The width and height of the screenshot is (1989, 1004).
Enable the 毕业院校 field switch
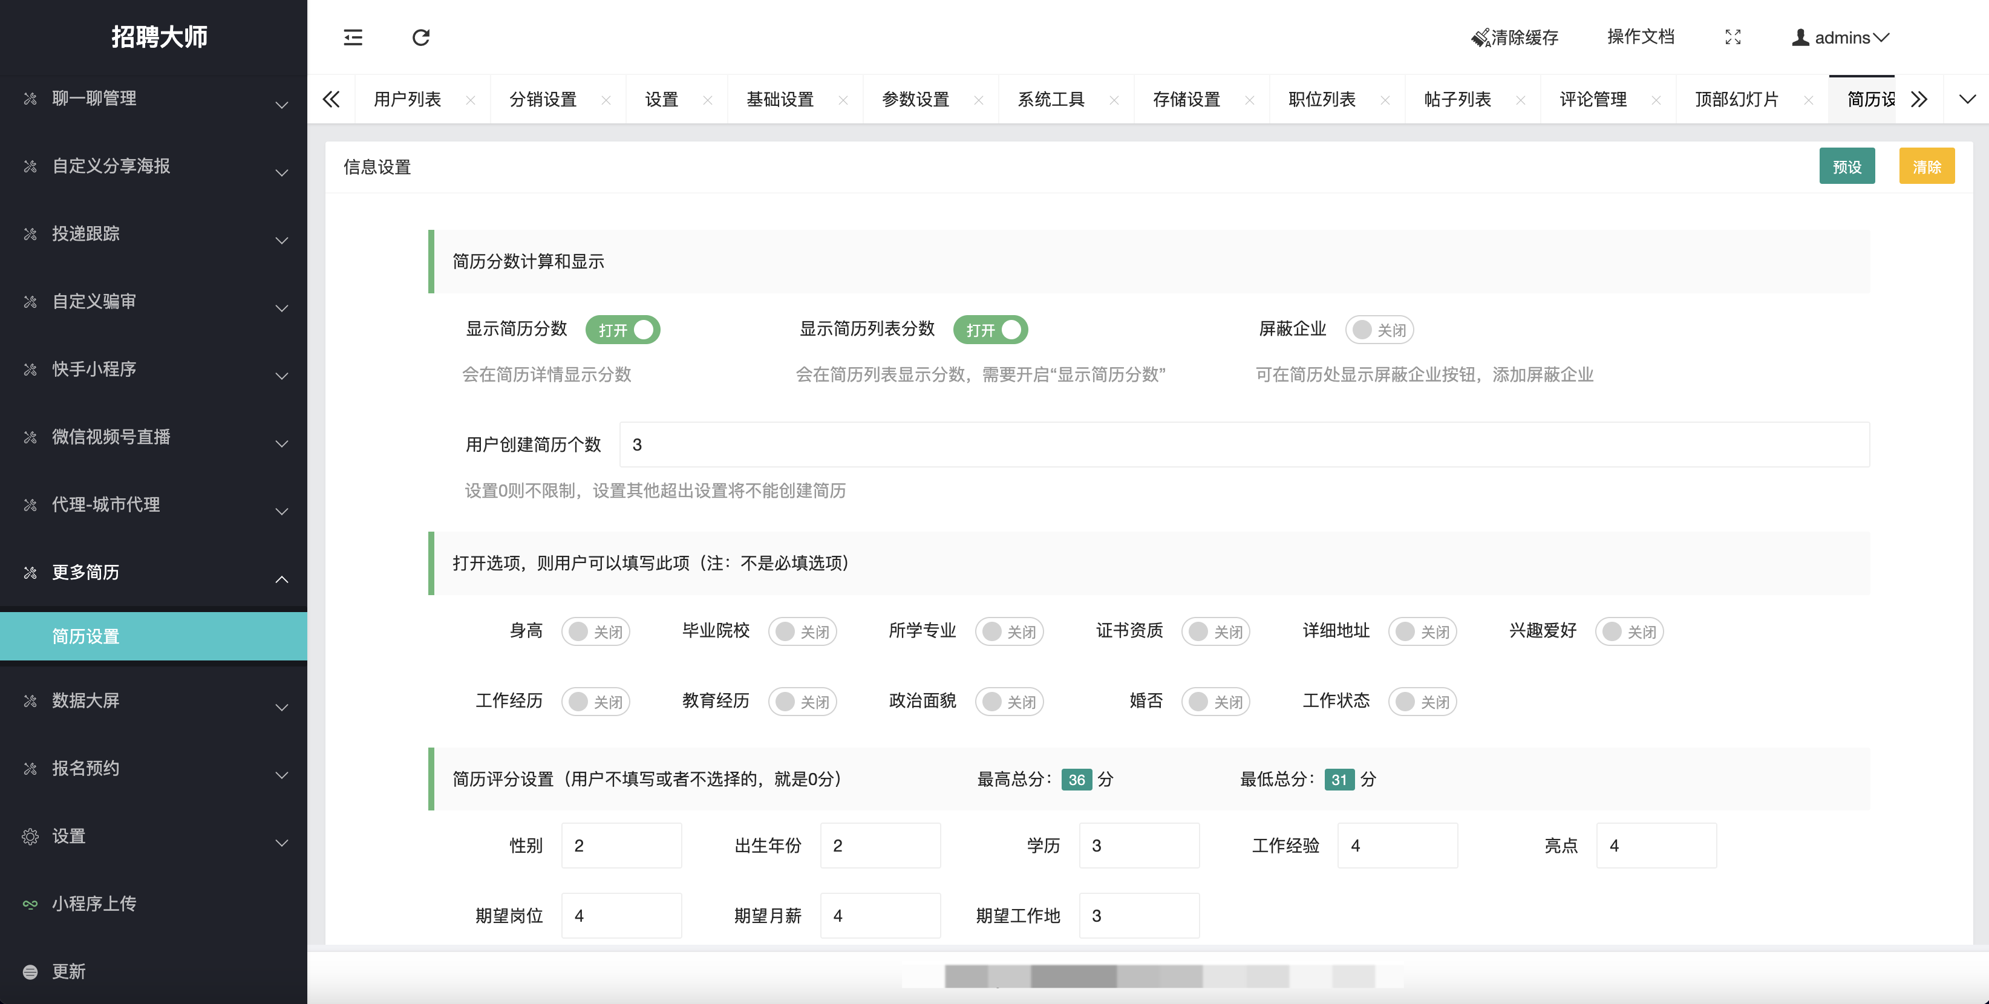(802, 632)
